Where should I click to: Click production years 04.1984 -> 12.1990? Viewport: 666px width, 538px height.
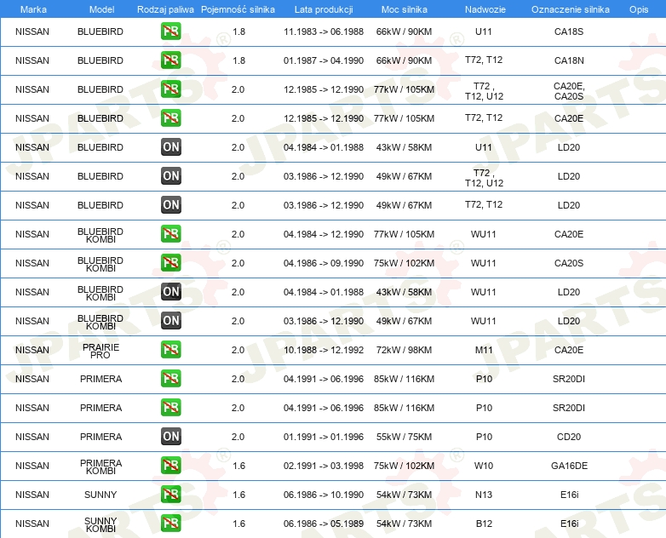(324, 234)
